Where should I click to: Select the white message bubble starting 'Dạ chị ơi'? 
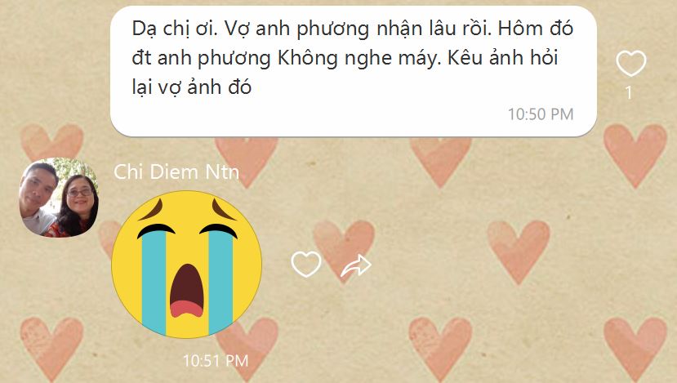[353, 71]
